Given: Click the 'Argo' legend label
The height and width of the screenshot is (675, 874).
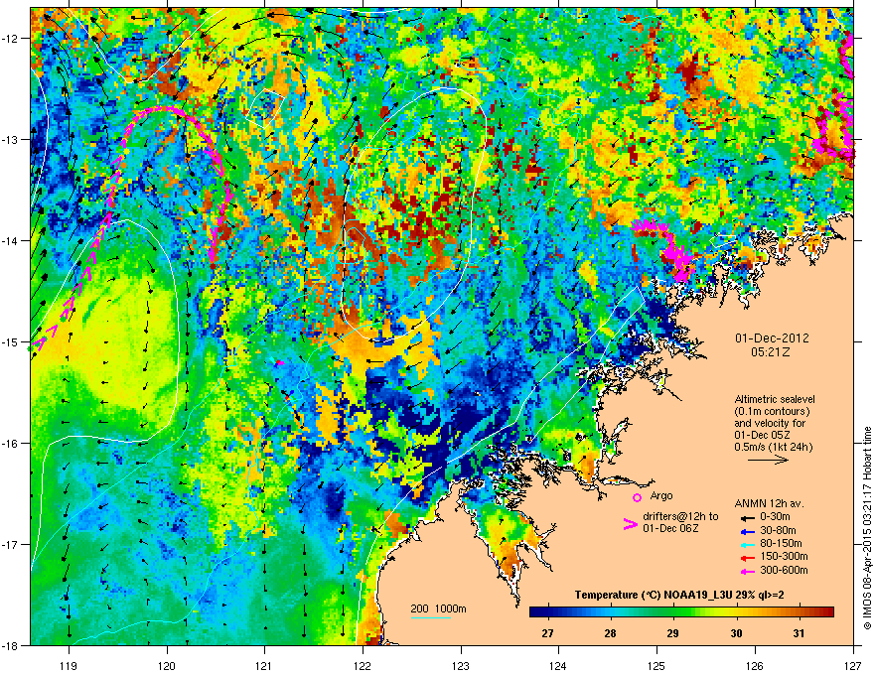Looking at the screenshot, I should coord(661,495).
